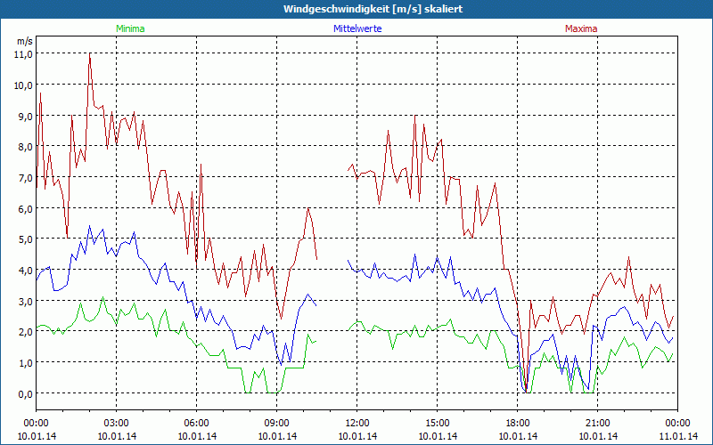The width and height of the screenshot is (713, 445).
Task: Click the '8,0' y-axis value
Action: click(26, 147)
